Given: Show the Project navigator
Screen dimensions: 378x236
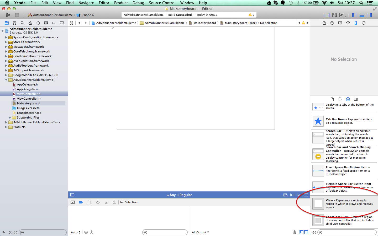Looking at the screenshot, I should 7,23.
